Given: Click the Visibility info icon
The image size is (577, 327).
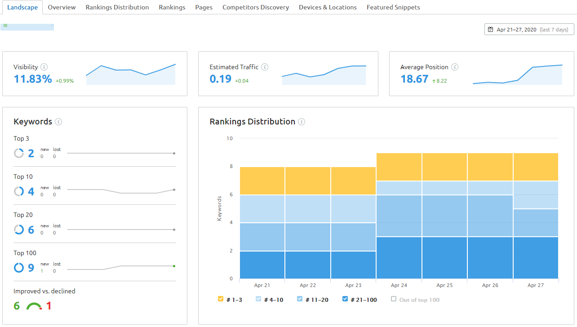Looking at the screenshot, I should point(44,66).
